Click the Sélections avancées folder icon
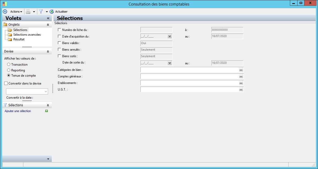Viewport: 318px width, 169px height. coord(10,35)
